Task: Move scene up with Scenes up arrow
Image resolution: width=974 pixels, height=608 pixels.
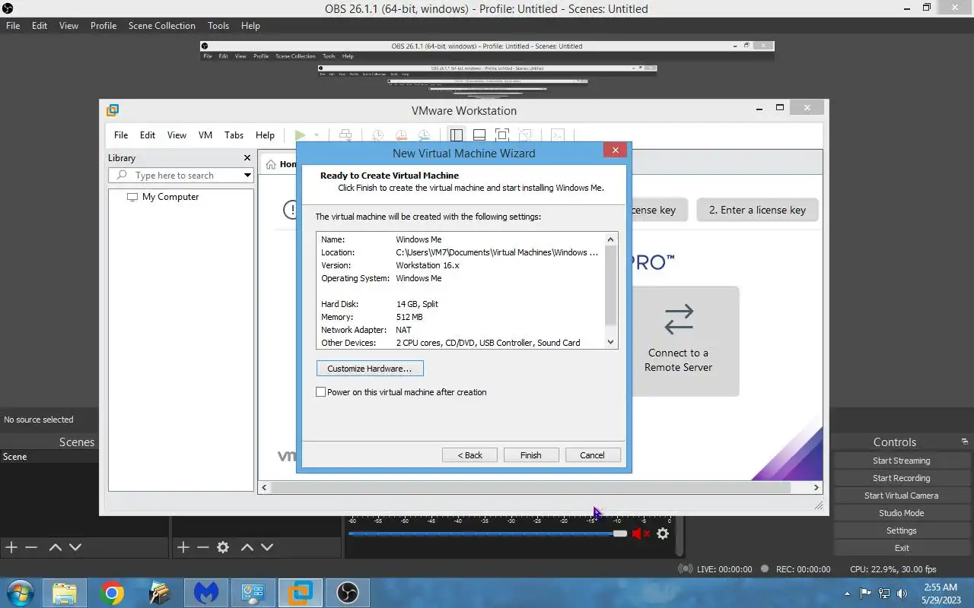Action: click(56, 547)
